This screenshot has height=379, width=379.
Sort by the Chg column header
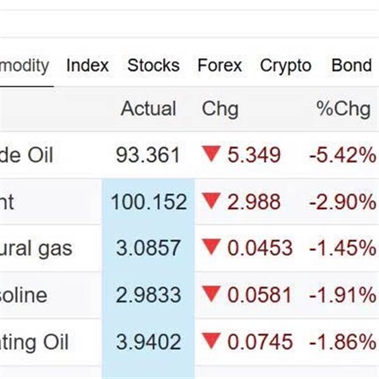(x=220, y=109)
